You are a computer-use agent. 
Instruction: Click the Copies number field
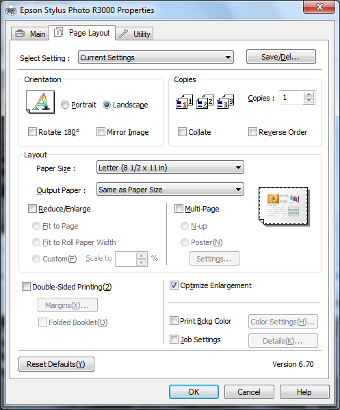click(x=291, y=98)
